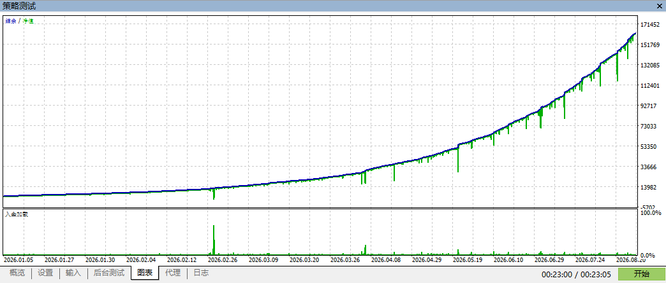The image size is (666, 283).
Task: Click the 2026.01.05 date label
Action: (18, 260)
